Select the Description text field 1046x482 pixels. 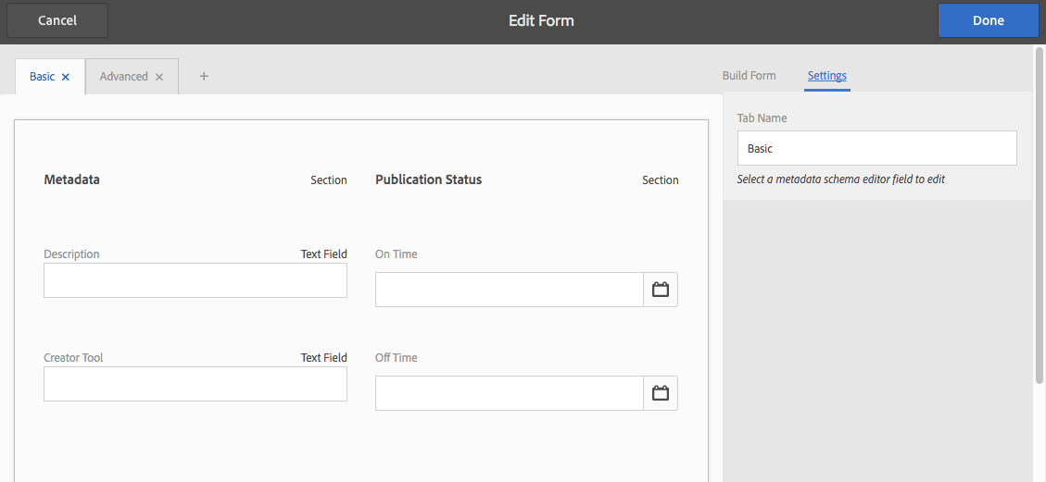click(x=195, y=280)
